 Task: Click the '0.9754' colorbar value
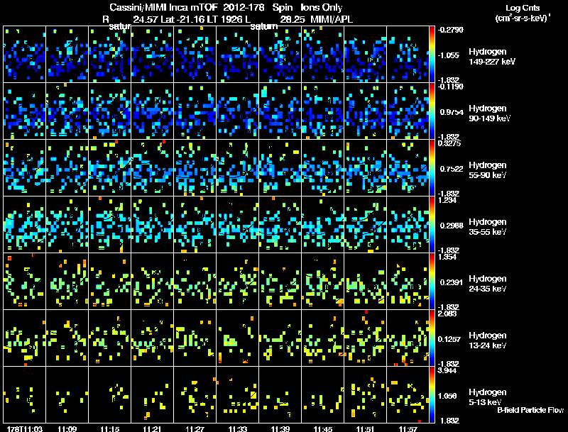[452, 112]
